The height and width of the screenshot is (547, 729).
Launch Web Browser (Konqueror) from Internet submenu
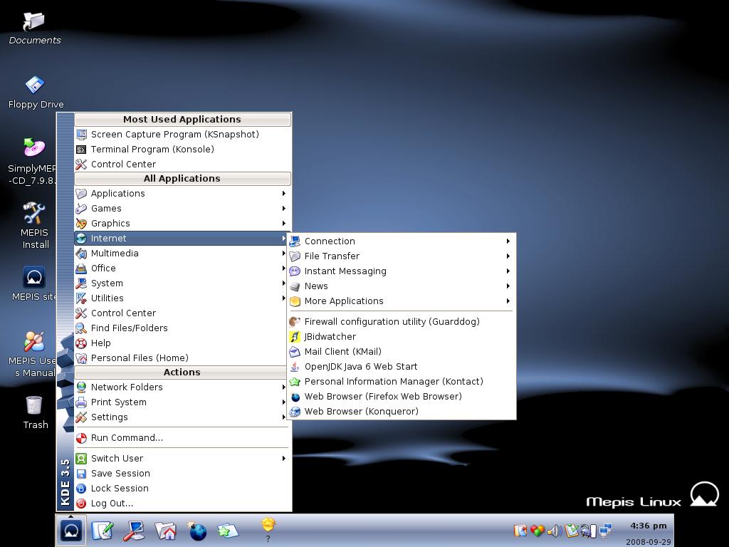[x=361, y=412]
